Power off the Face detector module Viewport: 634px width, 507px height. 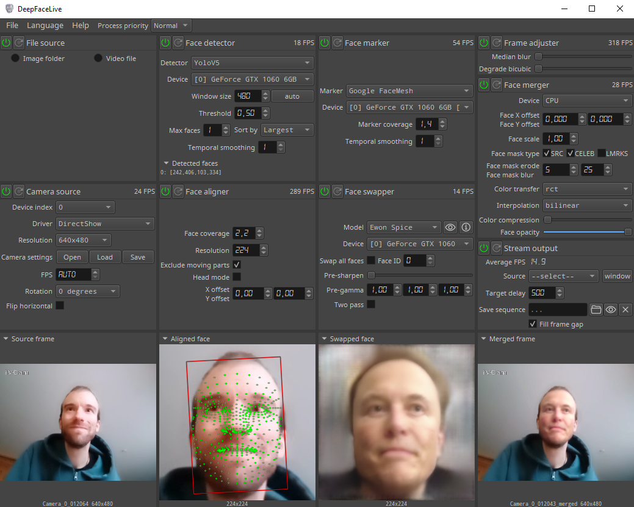pyautogui.click(x=165, y=43)
